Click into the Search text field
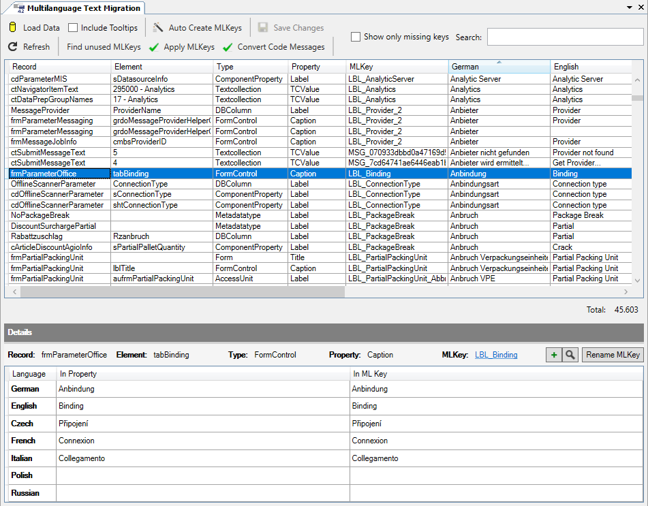This screenshot has width=648, height=506. (x=565, y=37)
